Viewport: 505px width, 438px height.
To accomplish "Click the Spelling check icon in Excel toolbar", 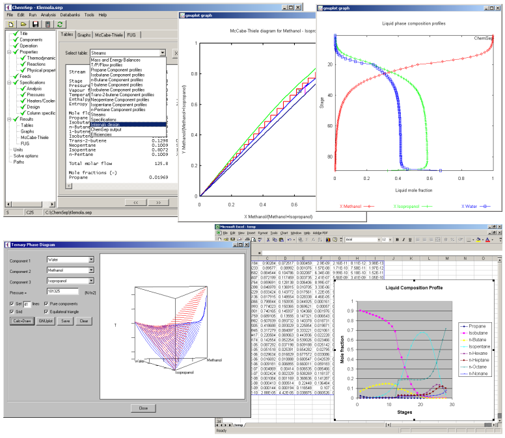I will pyautogui.click(x=260, y=240).
